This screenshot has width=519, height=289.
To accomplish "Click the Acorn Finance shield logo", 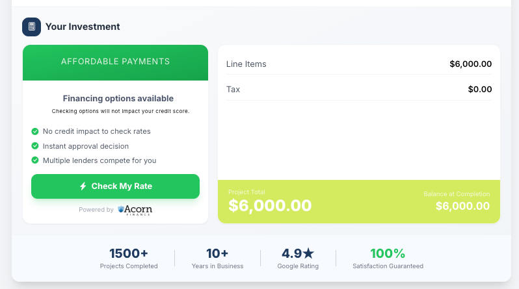I will pyautogui.click(x=121, y=209).
